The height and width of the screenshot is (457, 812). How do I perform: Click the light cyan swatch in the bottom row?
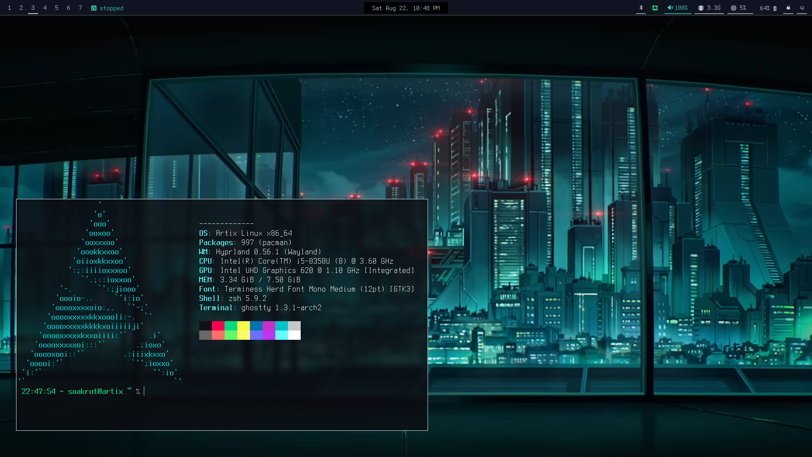(282, 335)
